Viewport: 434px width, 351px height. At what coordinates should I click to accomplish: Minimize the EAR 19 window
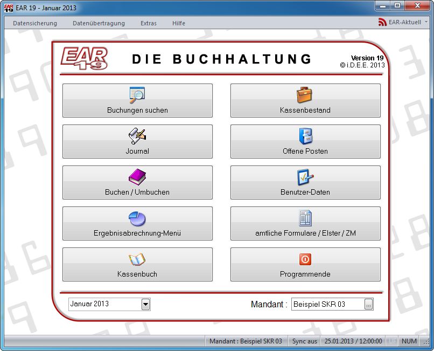click(383, 5)
